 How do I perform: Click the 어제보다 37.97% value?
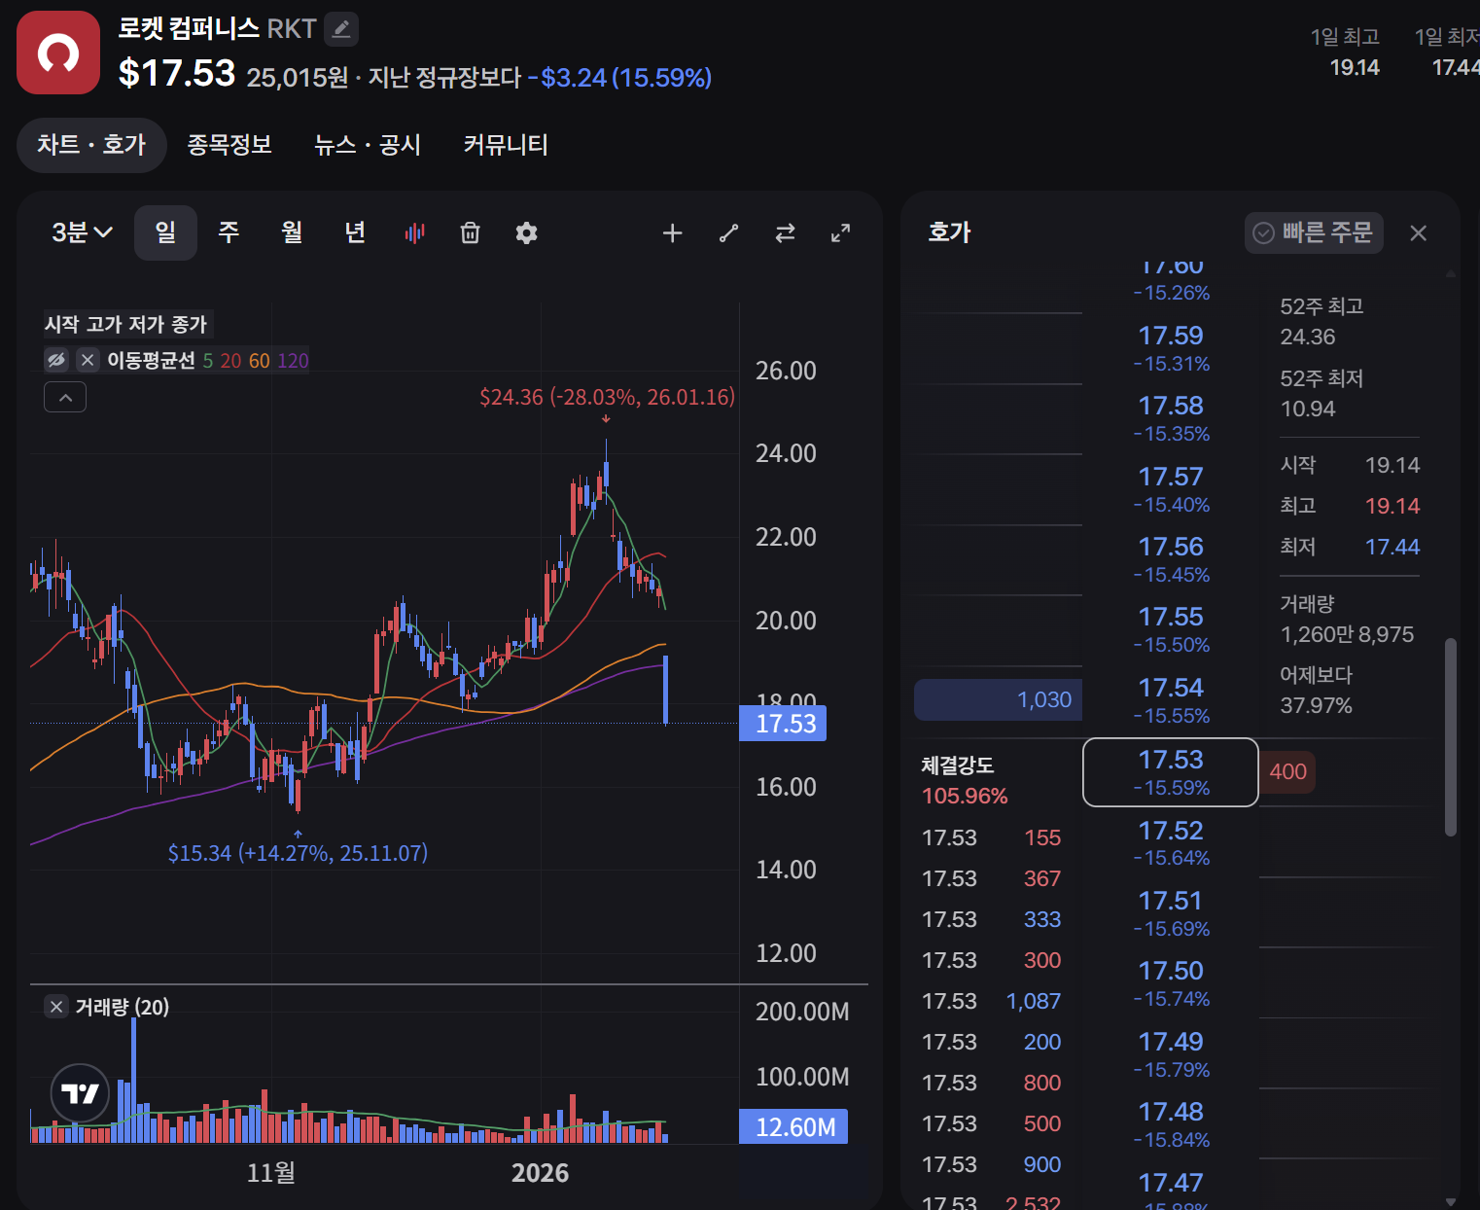[1316, 705]
